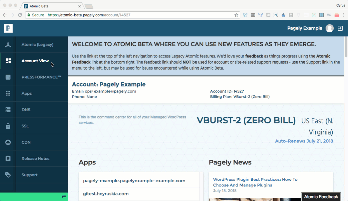Screen dimensions: 348x201
Task: Open Atomic (Legacy) via its sidebar icon
Action: coord(8,45)
